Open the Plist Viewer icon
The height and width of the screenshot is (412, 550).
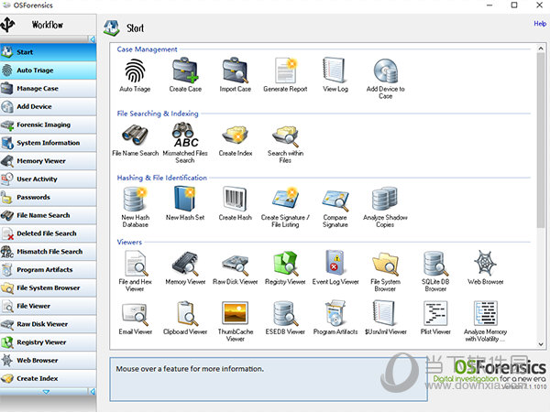[x=435, y=313]
